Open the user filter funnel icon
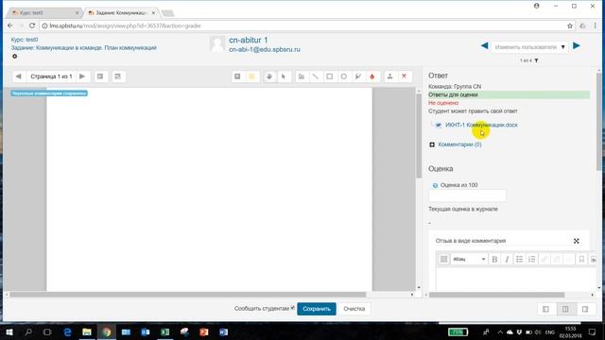Viewport: 605px width, 340px height. click(x=536, y=60)
